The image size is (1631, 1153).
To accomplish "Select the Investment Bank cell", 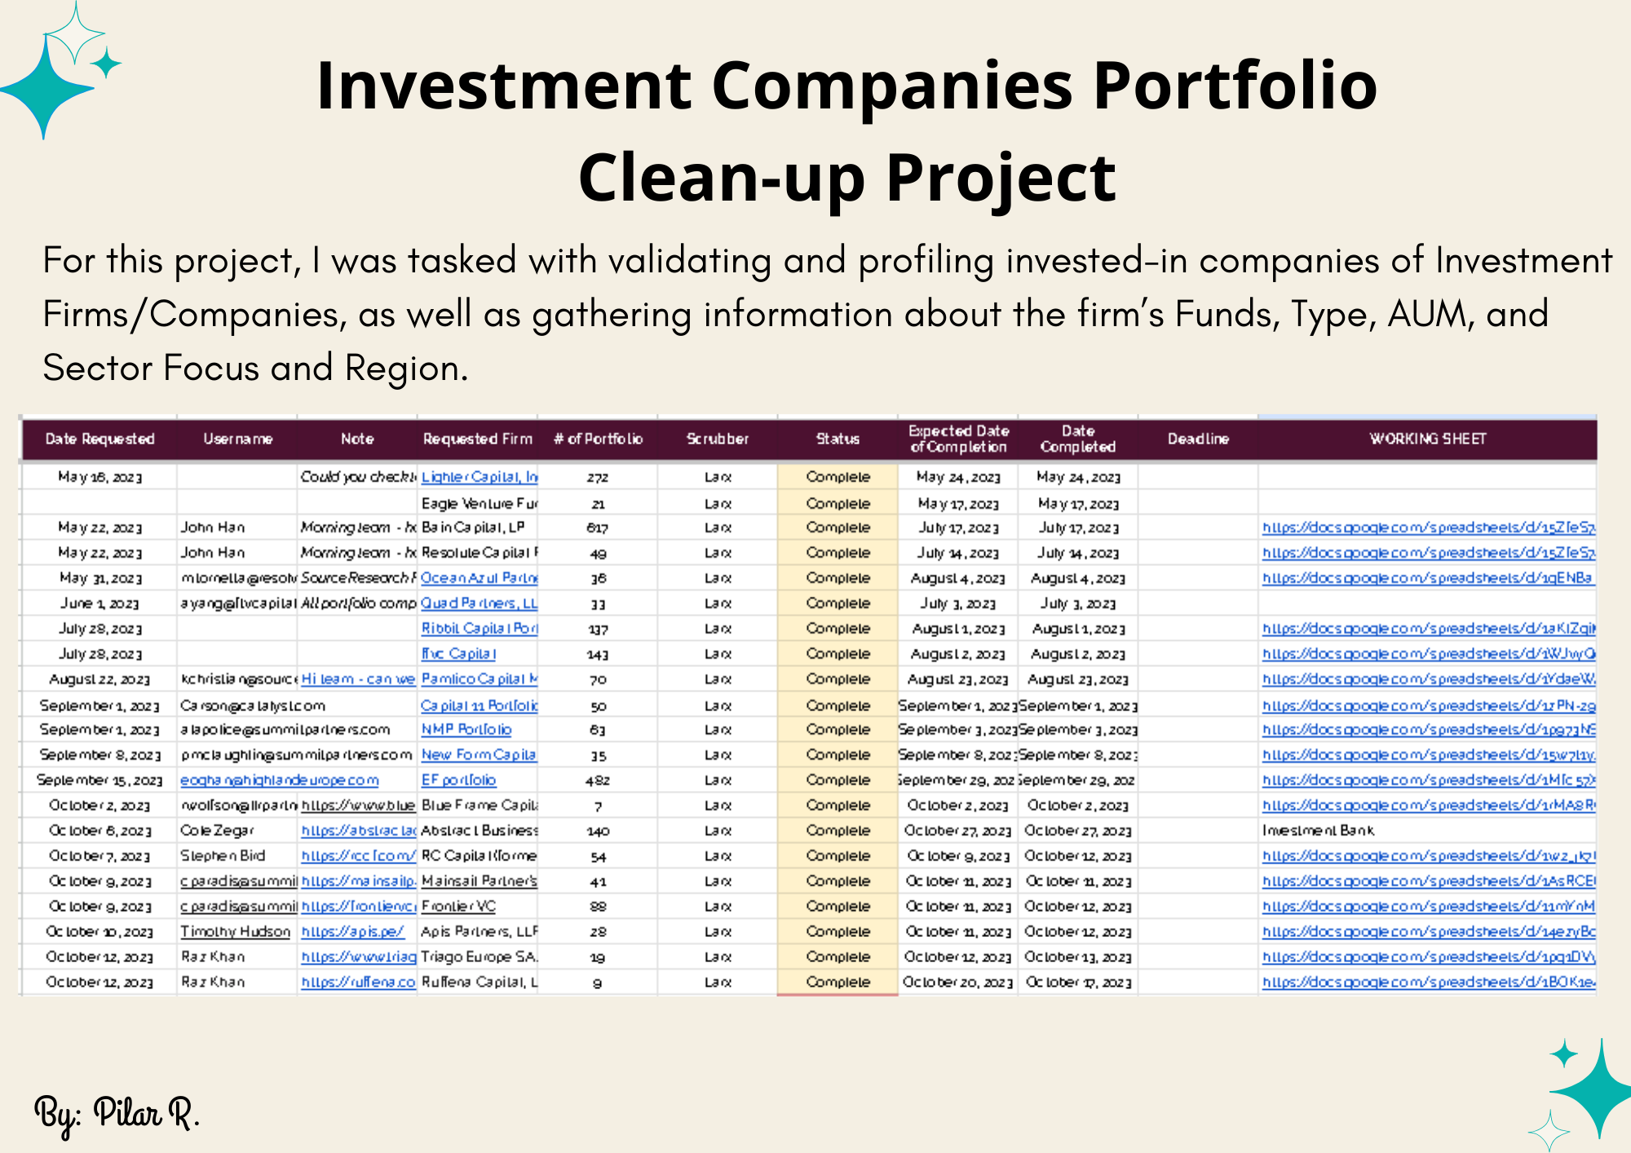I will point(1318,831).
